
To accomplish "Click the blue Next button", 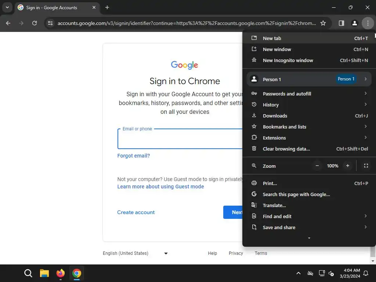I will coord(232,212).
